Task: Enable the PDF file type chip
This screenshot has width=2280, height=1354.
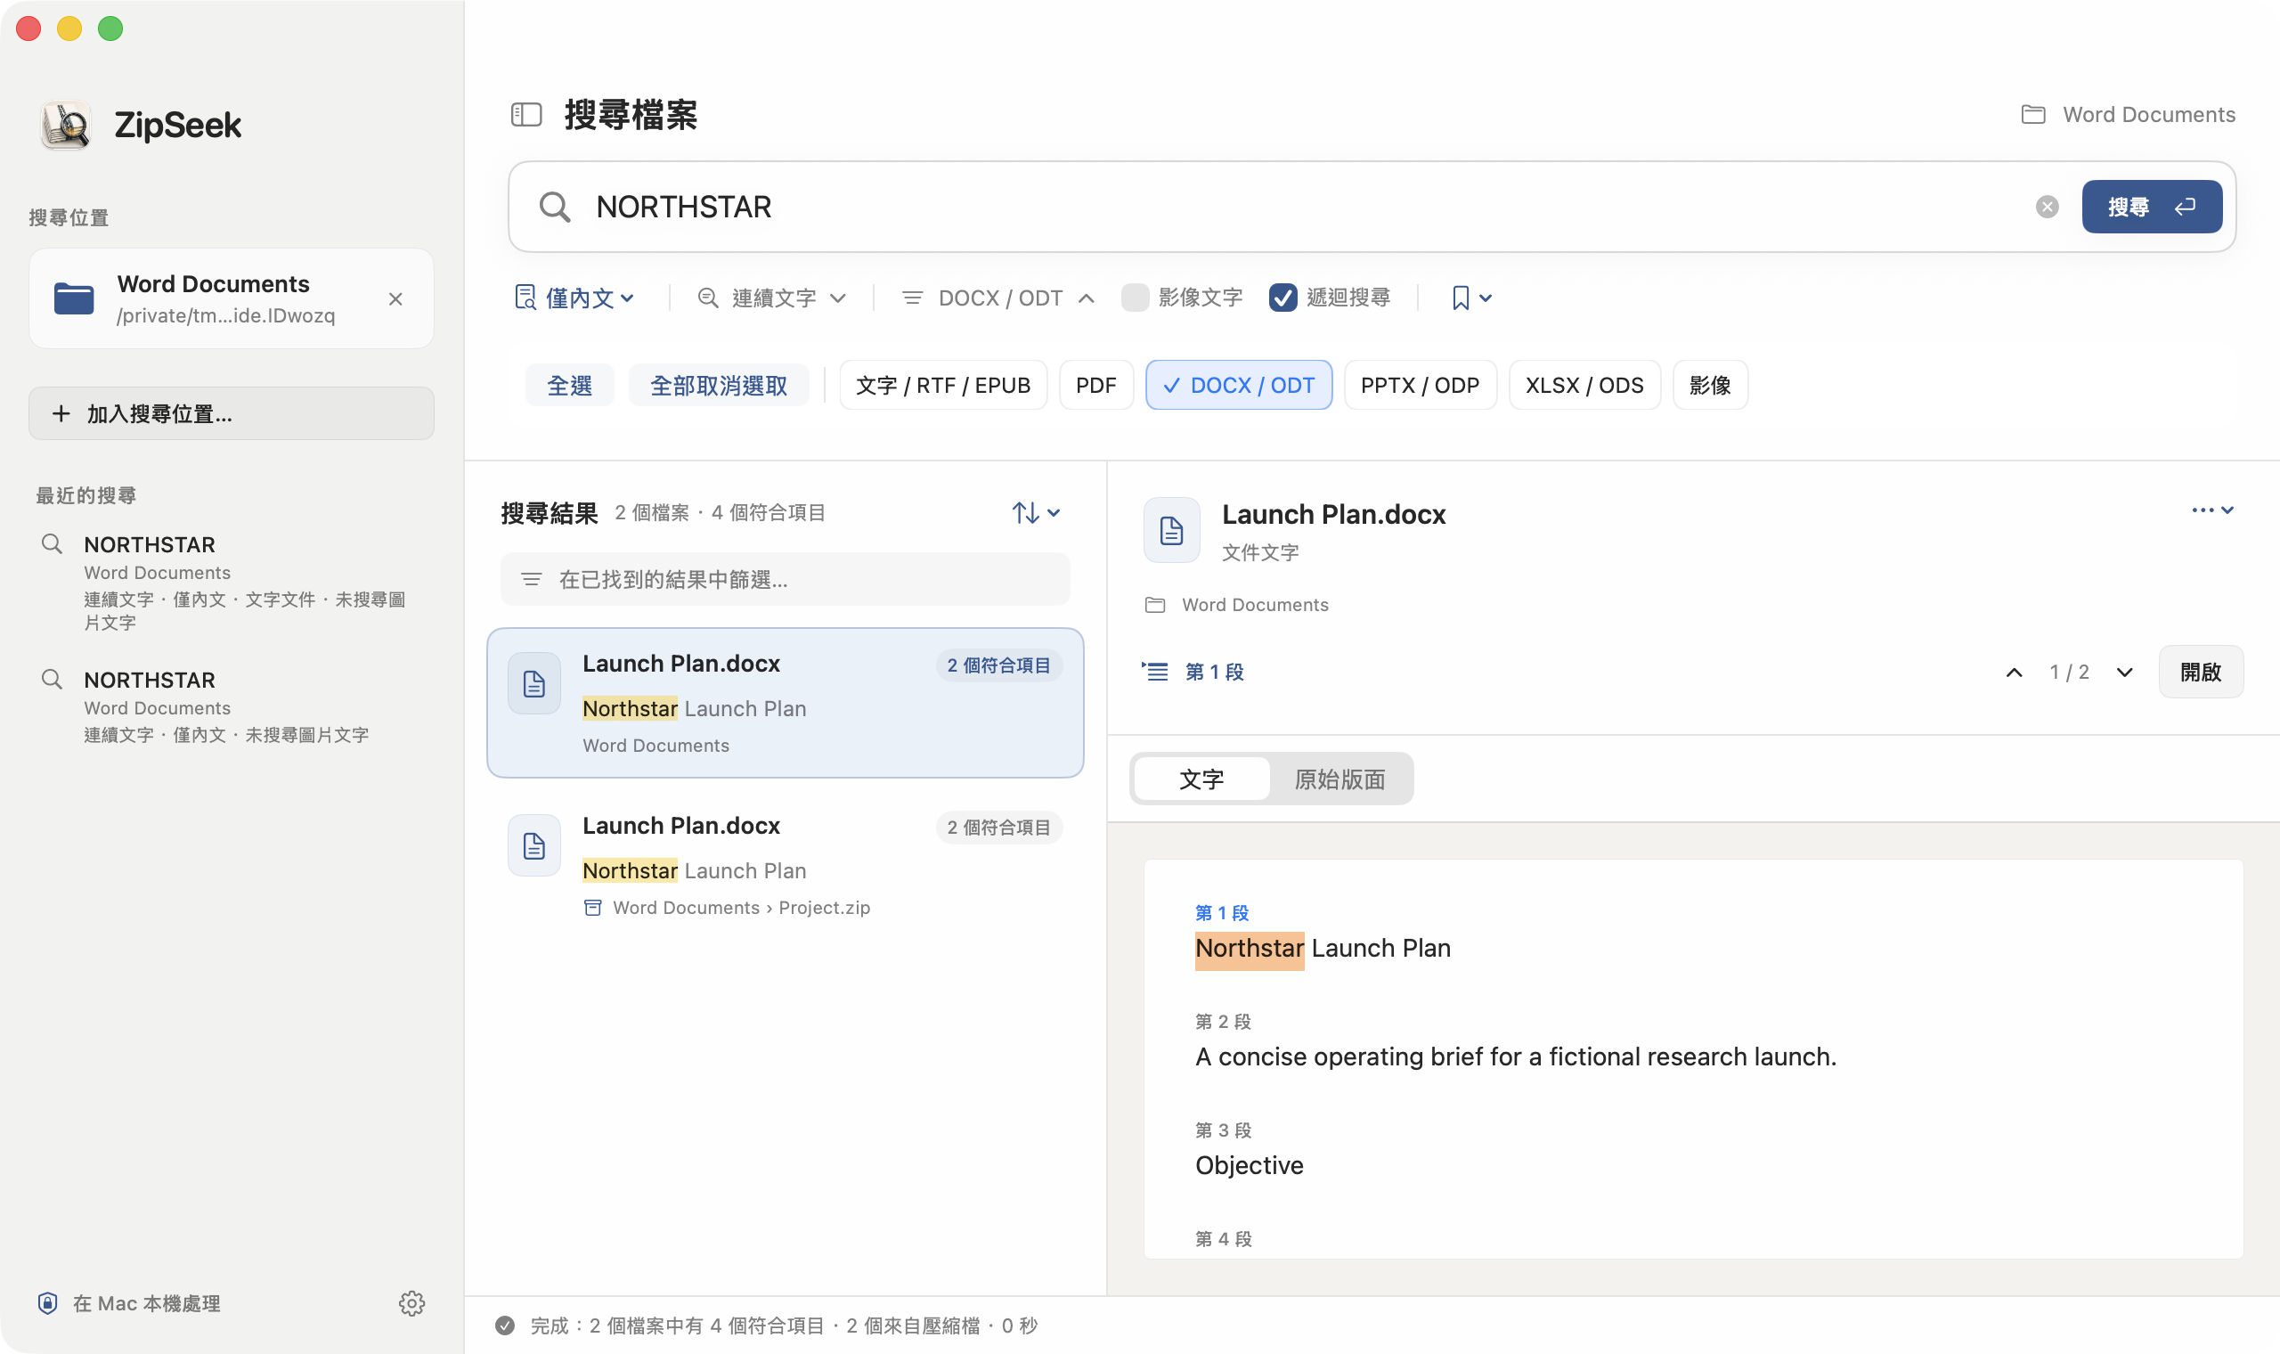Action: pyautogui.click(x=1095, y=385)
